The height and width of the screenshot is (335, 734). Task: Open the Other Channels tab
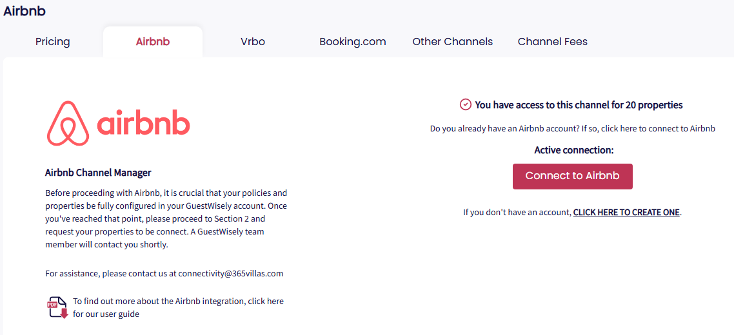tap(452, 42)
